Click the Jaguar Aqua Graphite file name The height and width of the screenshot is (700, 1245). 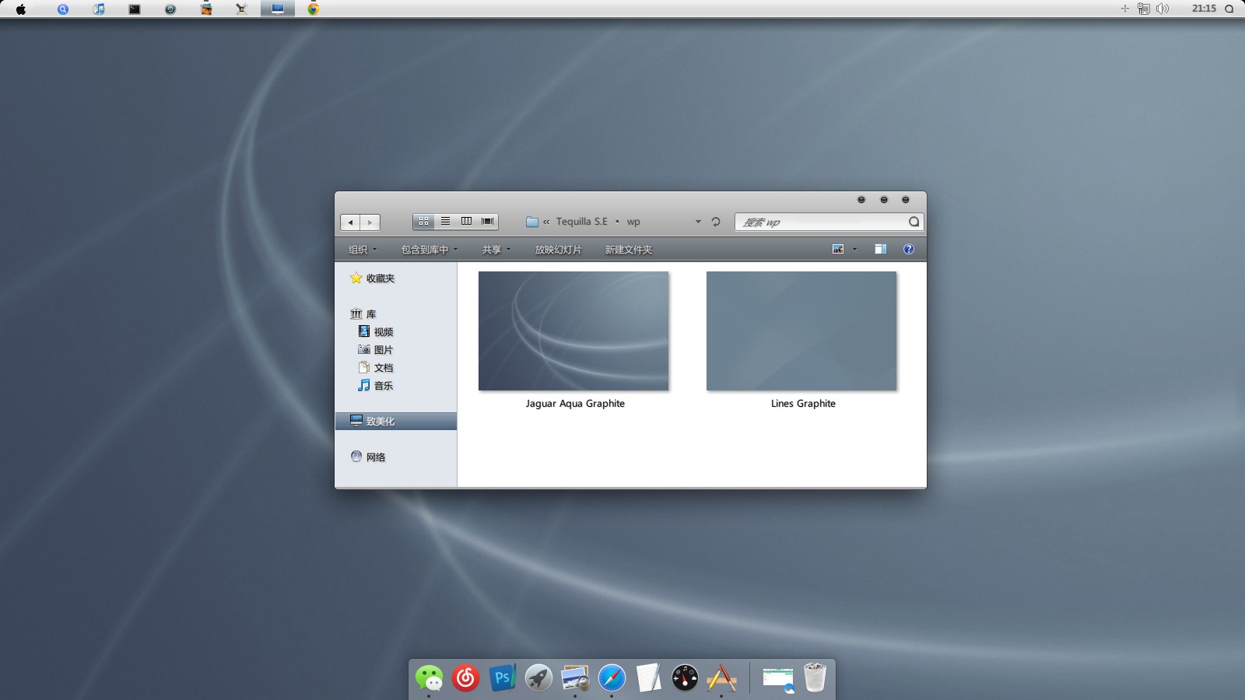point(575,404)
